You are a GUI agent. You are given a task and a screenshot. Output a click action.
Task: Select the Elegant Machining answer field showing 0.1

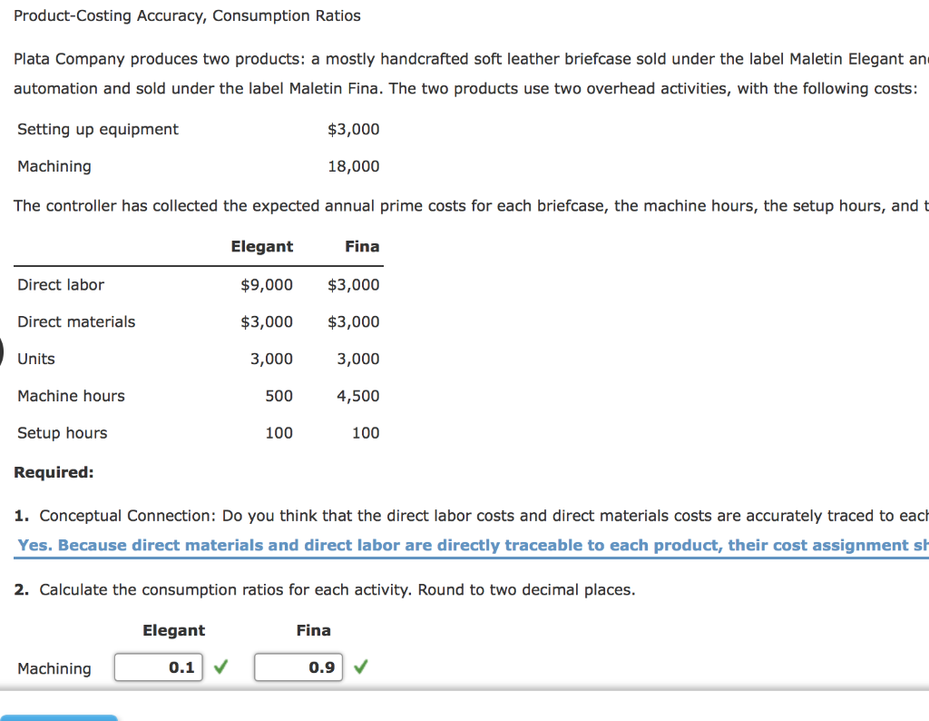coord(158,667)
